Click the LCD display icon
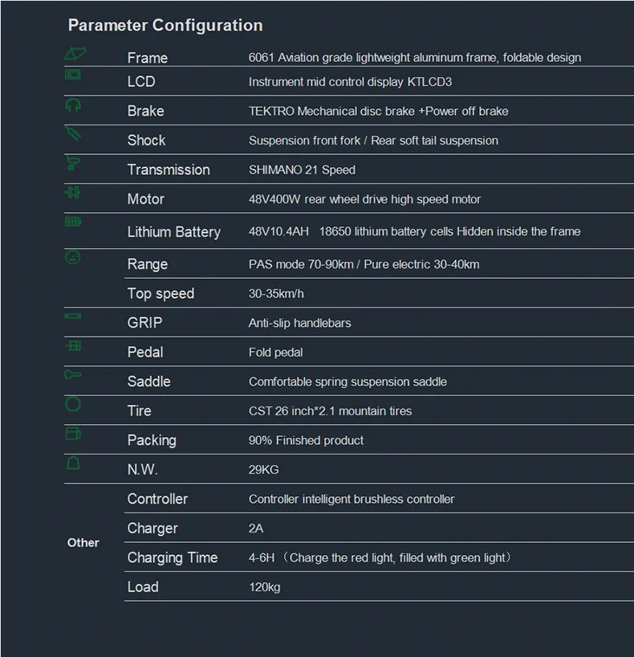 click(x=73, y=75)
